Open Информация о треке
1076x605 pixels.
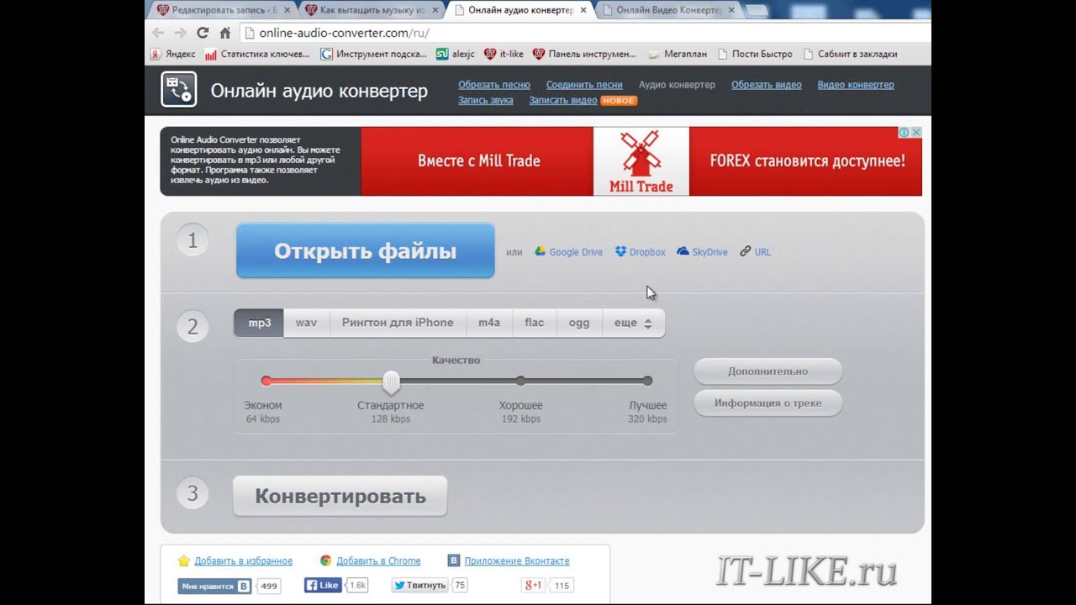767,403
